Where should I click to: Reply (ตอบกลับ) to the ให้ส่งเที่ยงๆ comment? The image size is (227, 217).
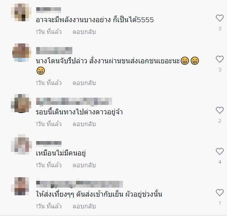coord(84,206)
